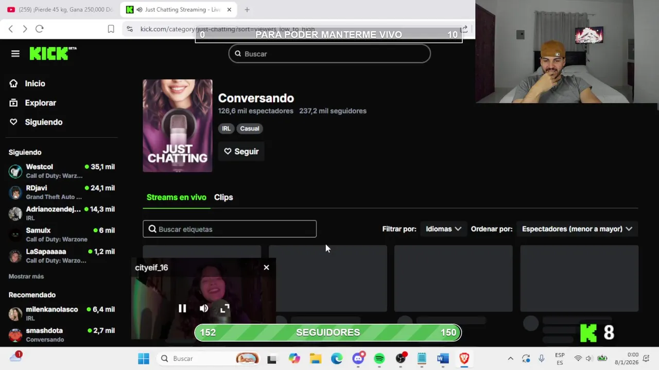Open the Windows Start menu
This screenshot has height=370, width=659.
144,359
